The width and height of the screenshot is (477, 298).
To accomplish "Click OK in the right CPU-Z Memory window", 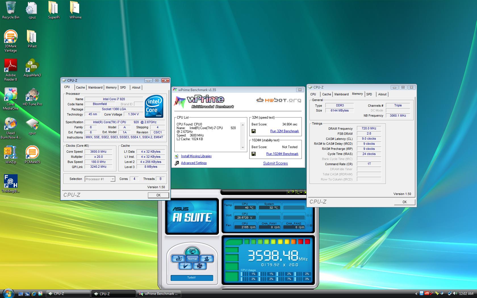I will [x=405, y=202].
